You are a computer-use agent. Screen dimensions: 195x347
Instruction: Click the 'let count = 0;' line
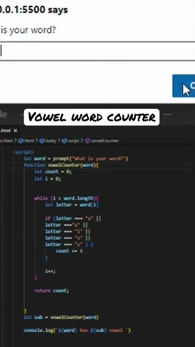pyautogui.click(x=53, y=172)
